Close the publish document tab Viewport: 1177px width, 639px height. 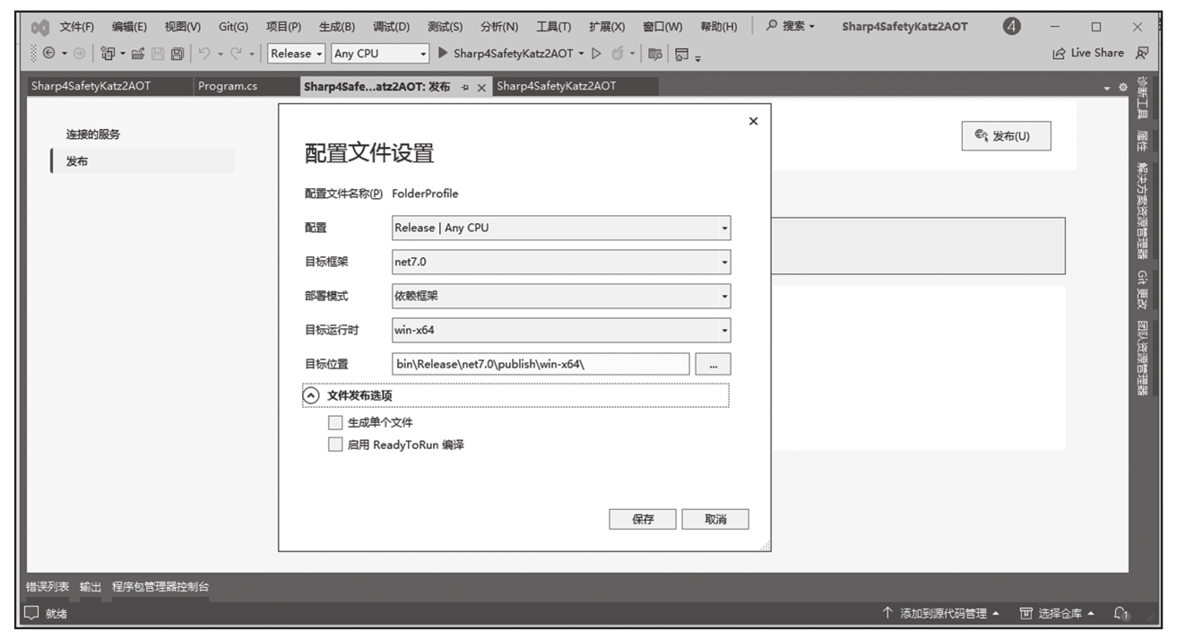(x=481, y=87)
